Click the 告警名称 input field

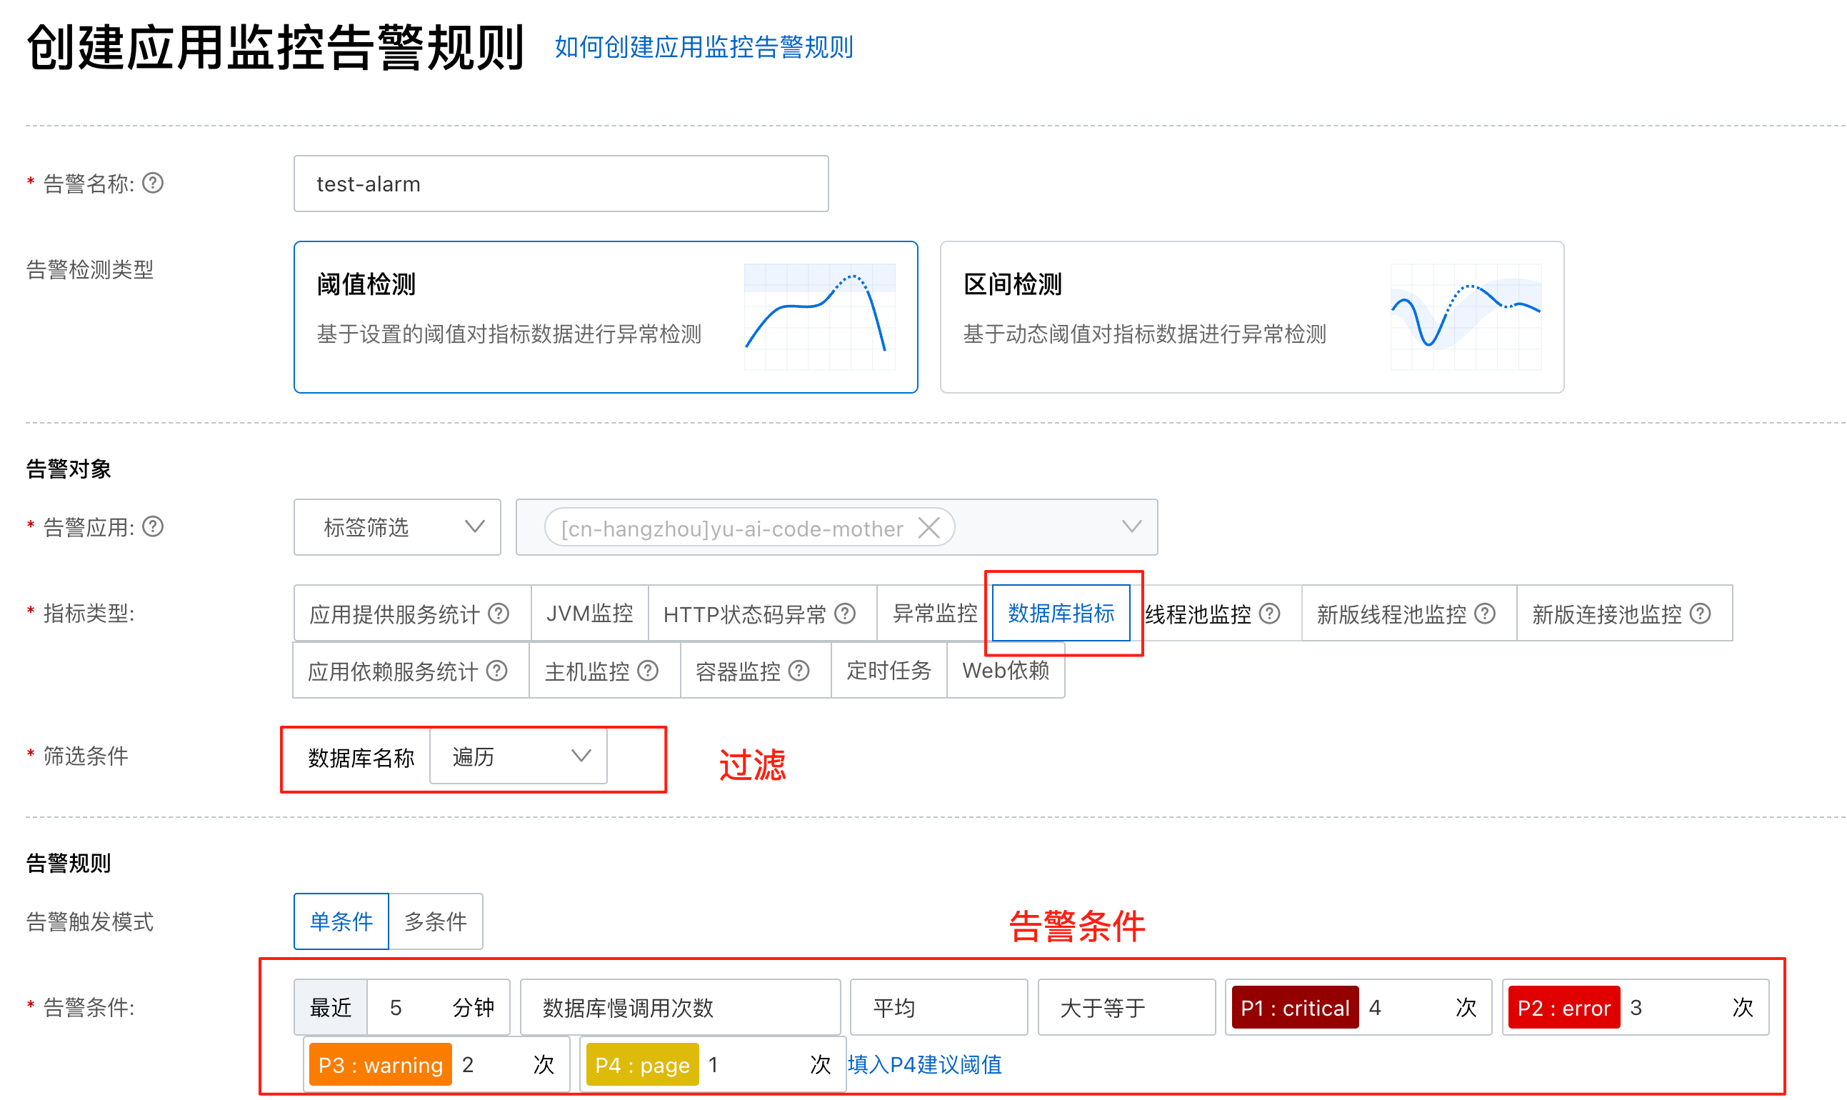561,184
